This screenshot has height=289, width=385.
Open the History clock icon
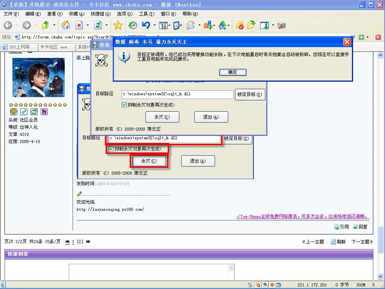133,25
